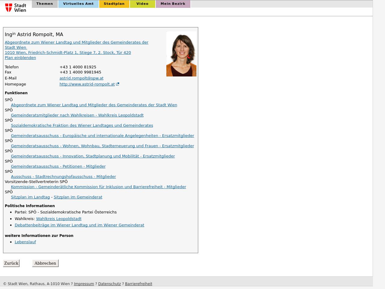Click the Funktionen heading
This screenshot has width=385, height=289.
16,93
